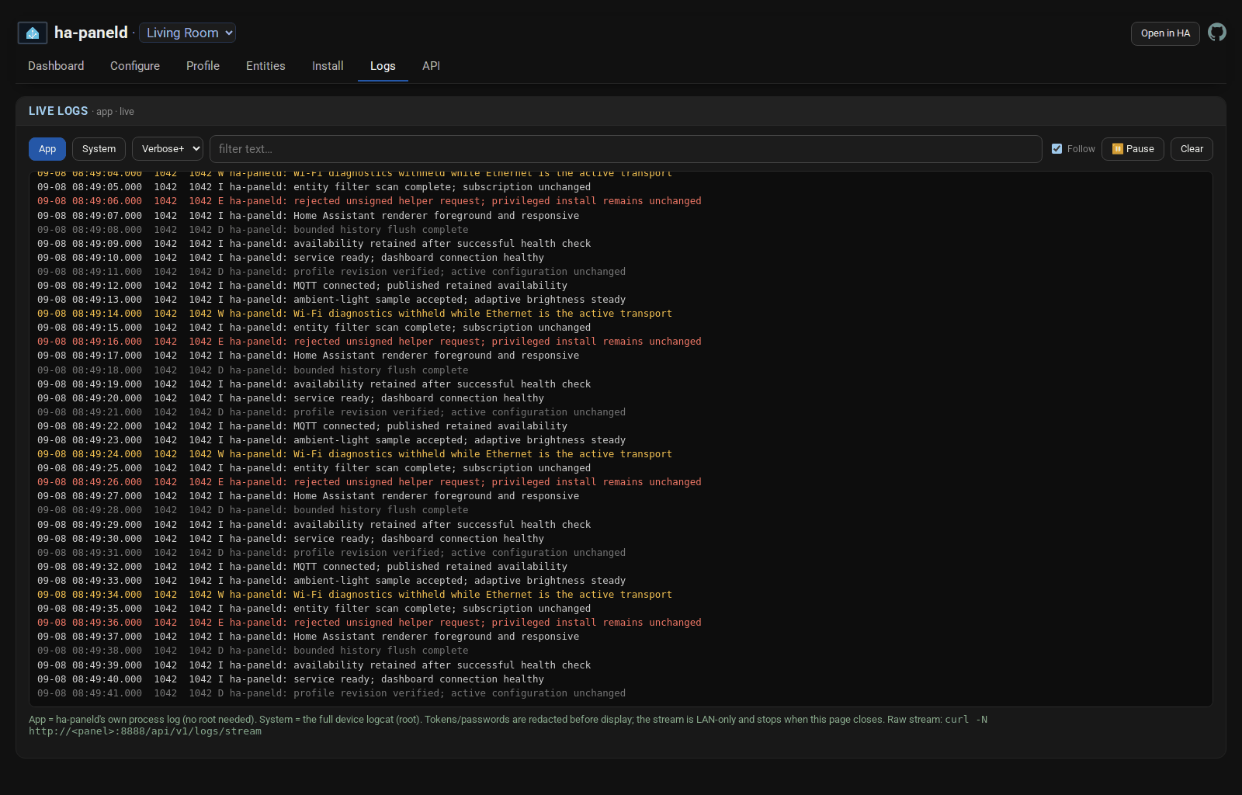
Task: Toggle the Follow checkbox
Action: (x=1056, y=149)
